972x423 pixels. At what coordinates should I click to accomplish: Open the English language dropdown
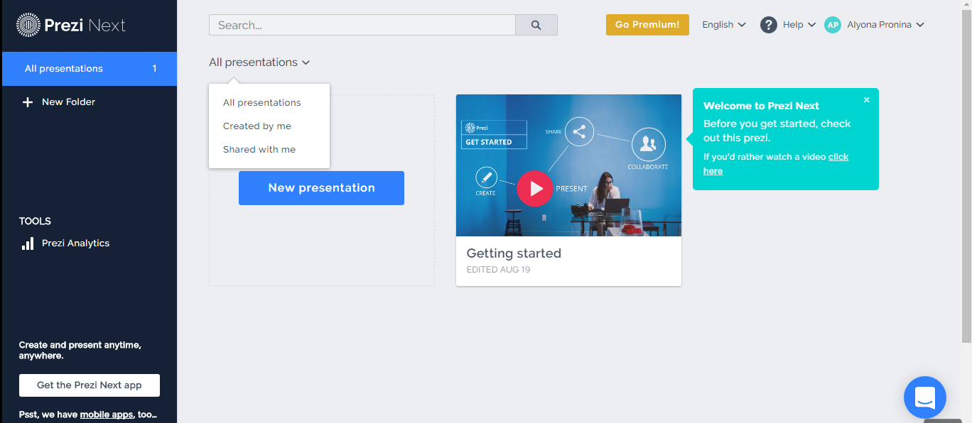[723, 24]
